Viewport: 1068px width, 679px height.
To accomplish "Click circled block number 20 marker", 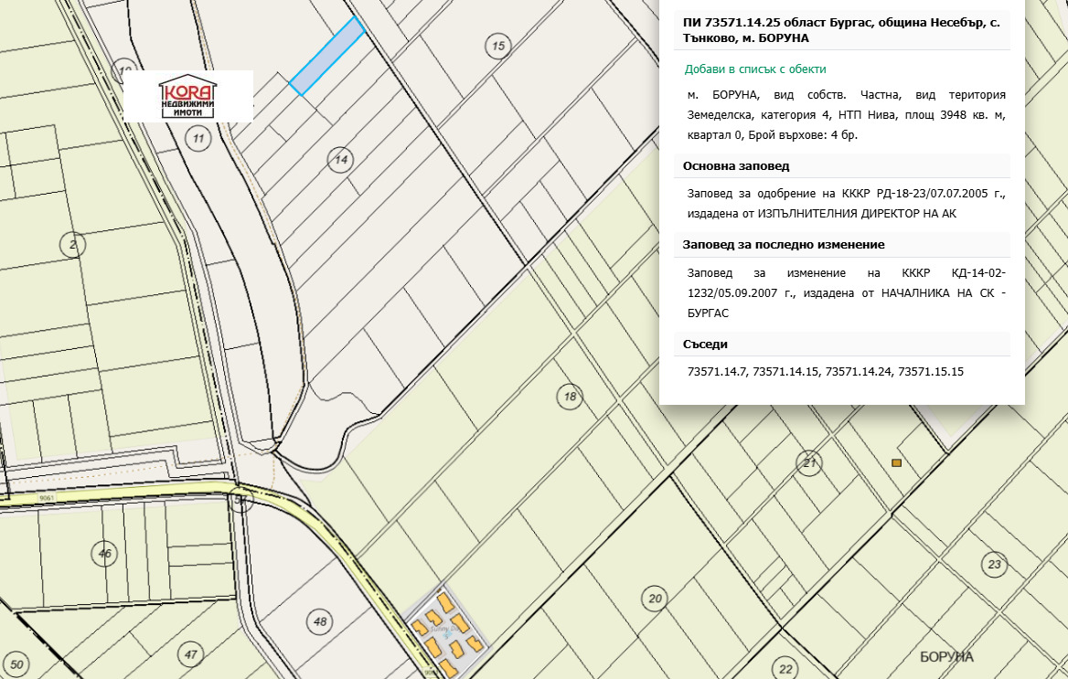I will click(654, 599).
